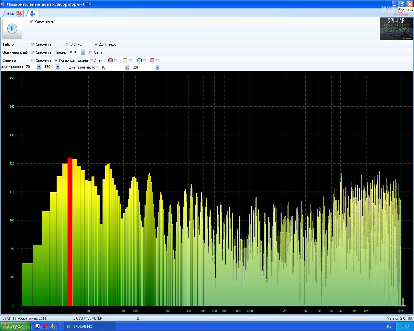Toggle Свернуть checkbox in the Спектр row
Screen dimensions: 414x331
click(x=33, y=60)
